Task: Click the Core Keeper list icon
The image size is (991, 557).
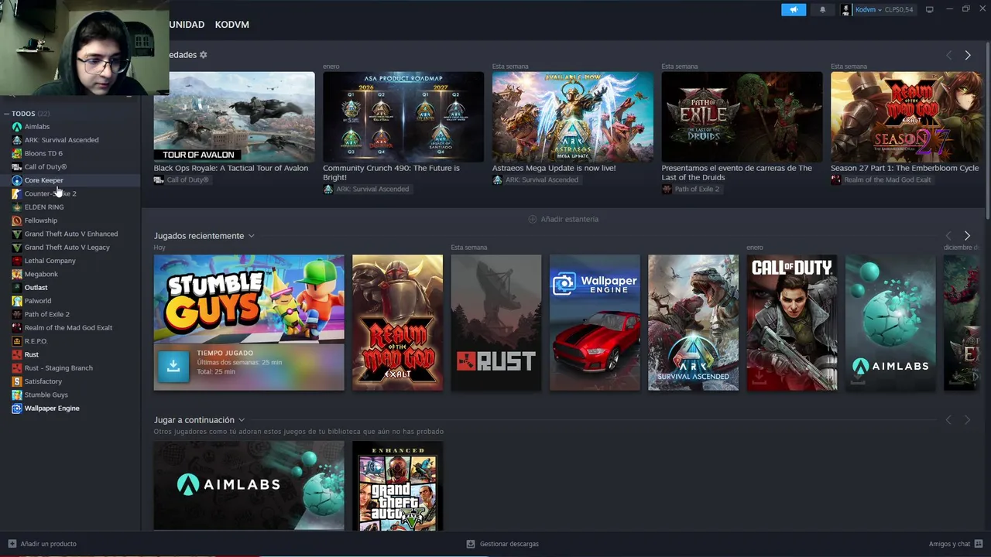Action: pyautogui.click(x=17, y=180)
